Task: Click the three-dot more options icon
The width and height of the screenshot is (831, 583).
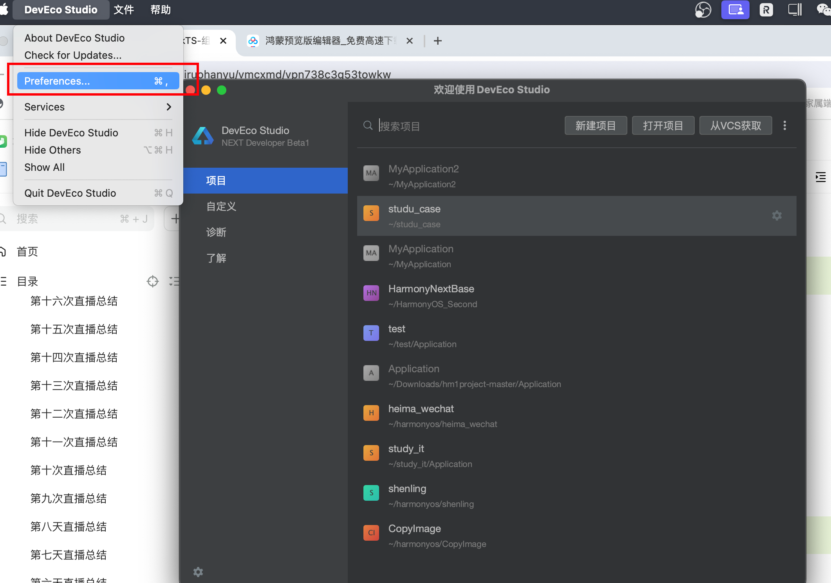Action: coord(784,125)
